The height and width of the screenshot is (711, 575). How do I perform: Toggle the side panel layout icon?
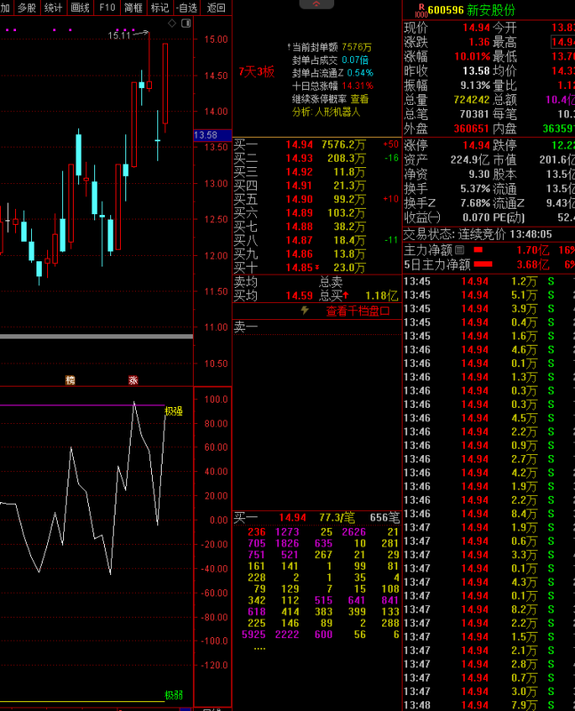point(187,23)
